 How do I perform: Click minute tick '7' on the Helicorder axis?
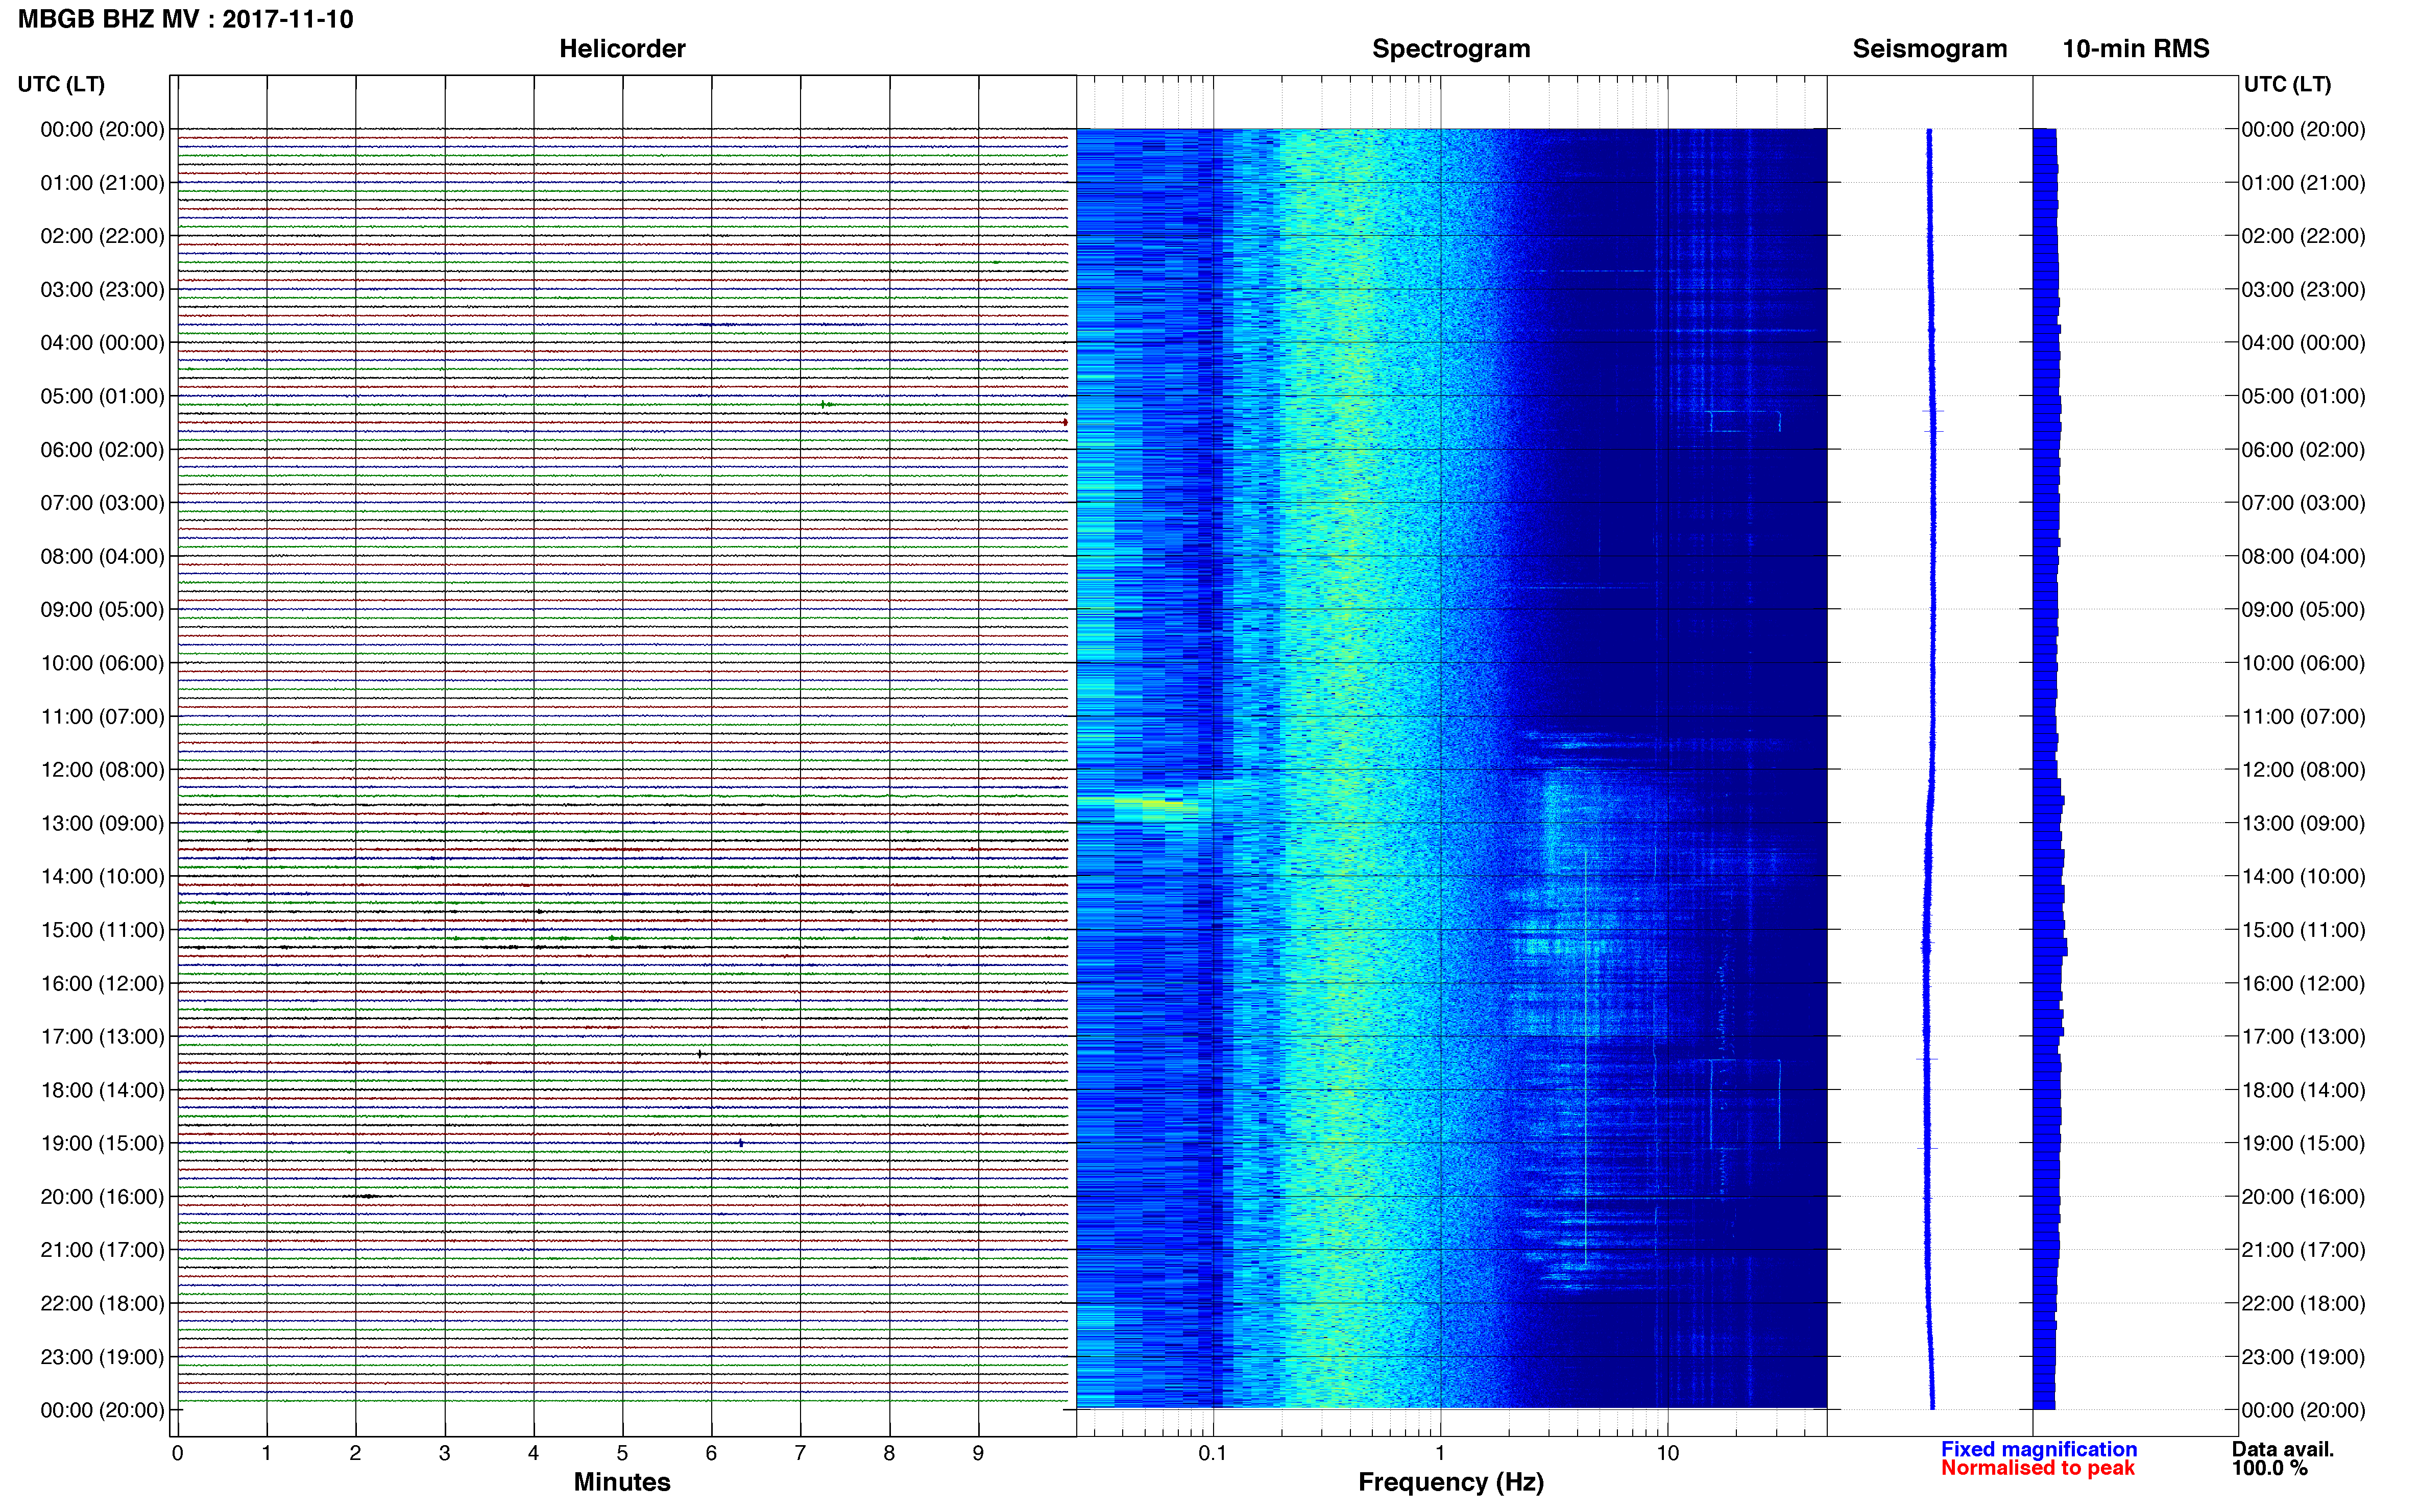point(801,1454)
